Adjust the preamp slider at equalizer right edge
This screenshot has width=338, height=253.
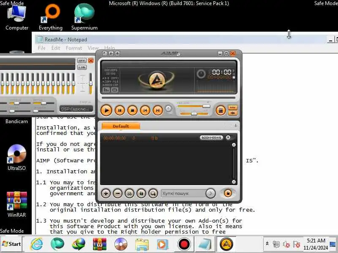tap(91, 83)
